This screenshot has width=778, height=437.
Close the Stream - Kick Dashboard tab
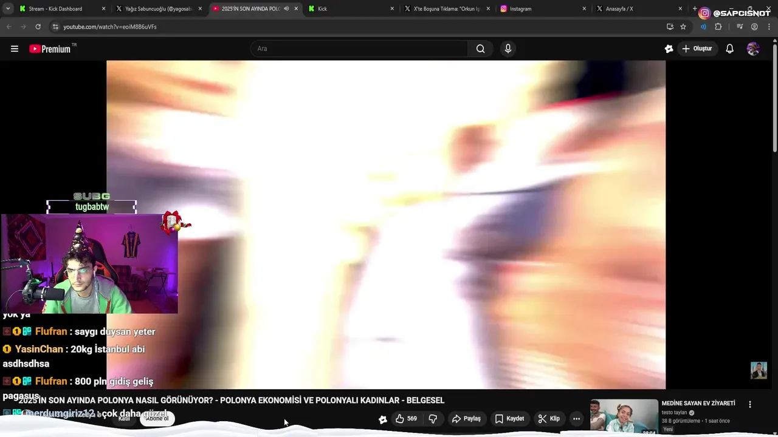pyautogui.click(x=103, y=8)
